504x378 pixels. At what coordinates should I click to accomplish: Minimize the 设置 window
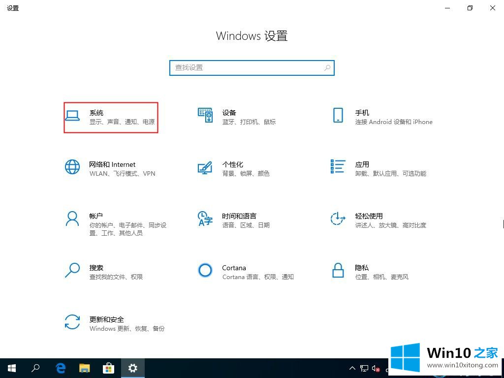[x=447, y=8]
